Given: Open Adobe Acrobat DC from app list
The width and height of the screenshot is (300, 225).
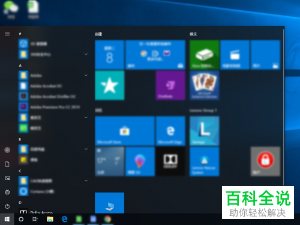Looking at the screenshot, I should coord(53,86).
